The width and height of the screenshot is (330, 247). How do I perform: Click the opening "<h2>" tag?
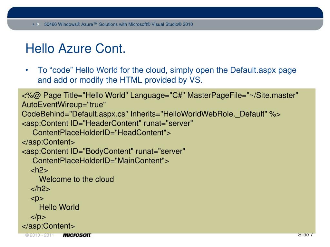click(x=39, y=170)
